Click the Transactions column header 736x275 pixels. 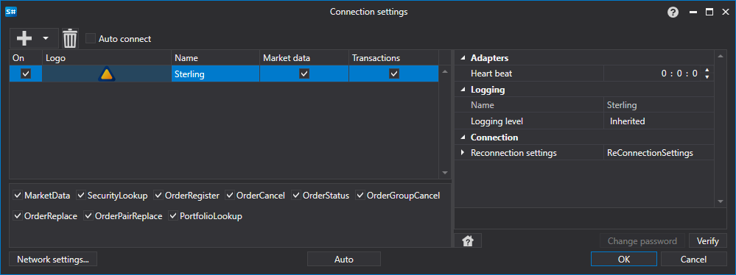[394, 58]
